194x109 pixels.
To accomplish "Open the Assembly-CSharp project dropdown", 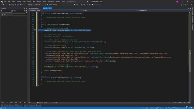I will 55,11.
